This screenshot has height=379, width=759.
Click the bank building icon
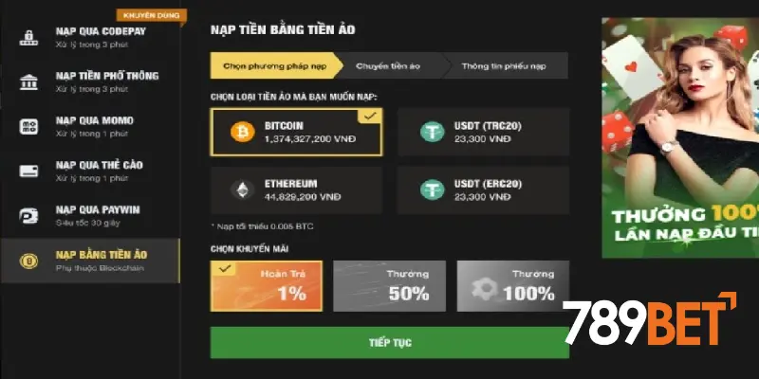[28, 81]
